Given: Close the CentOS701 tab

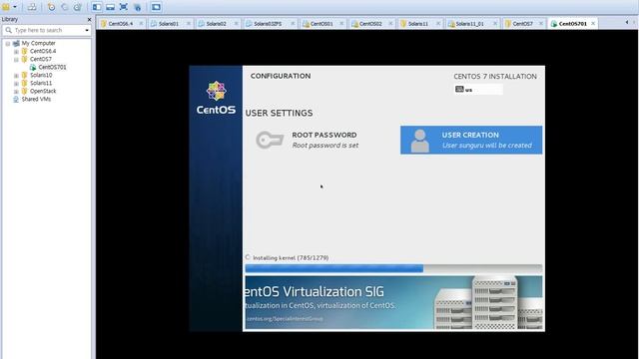Looking at the screenshot, I should coord(593,24).
